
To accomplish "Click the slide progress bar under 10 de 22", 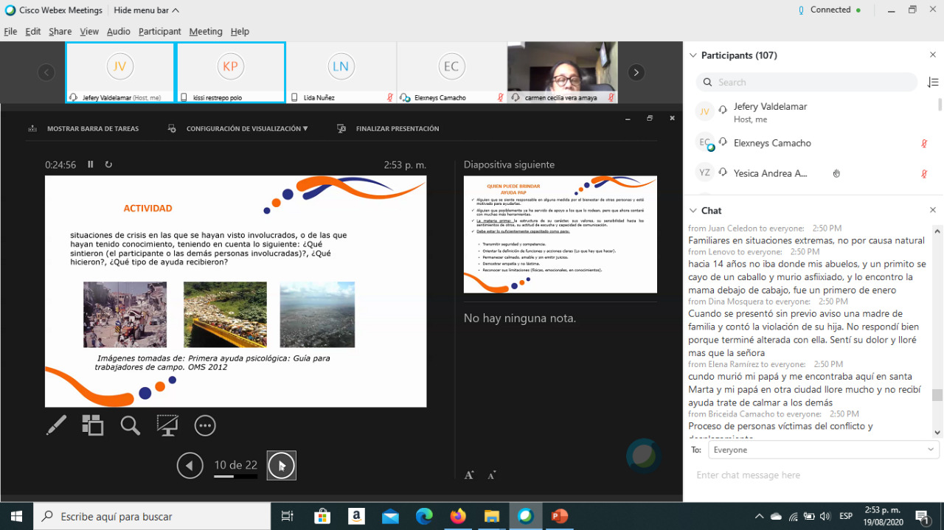I will pos(235,476).
